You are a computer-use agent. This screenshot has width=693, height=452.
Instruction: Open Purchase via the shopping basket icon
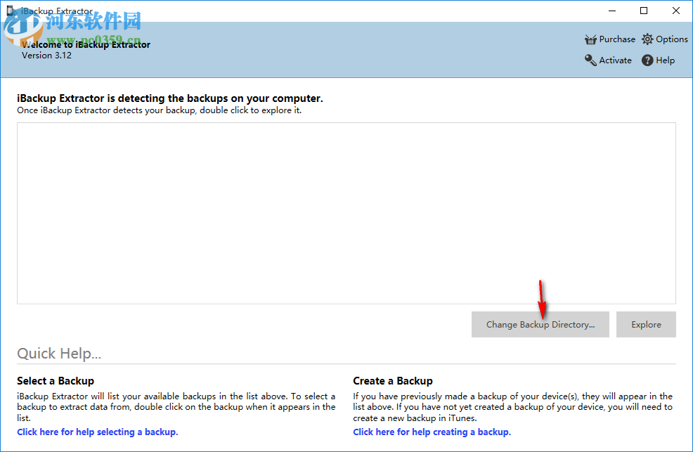pos(590,39)
